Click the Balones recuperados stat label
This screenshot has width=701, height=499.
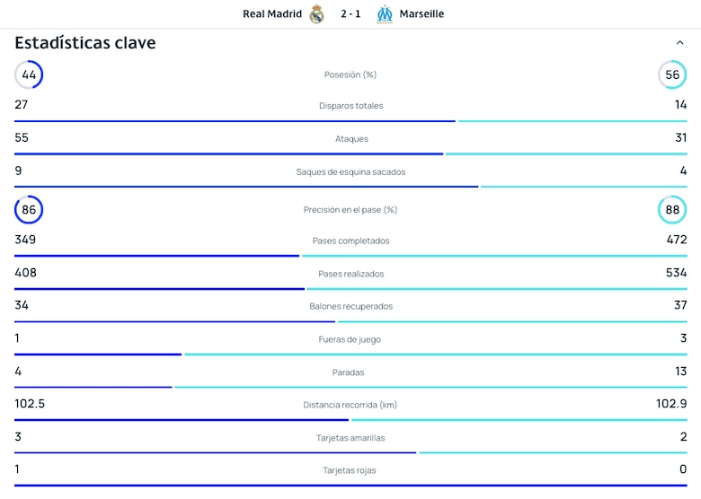(x=350, y=306)
